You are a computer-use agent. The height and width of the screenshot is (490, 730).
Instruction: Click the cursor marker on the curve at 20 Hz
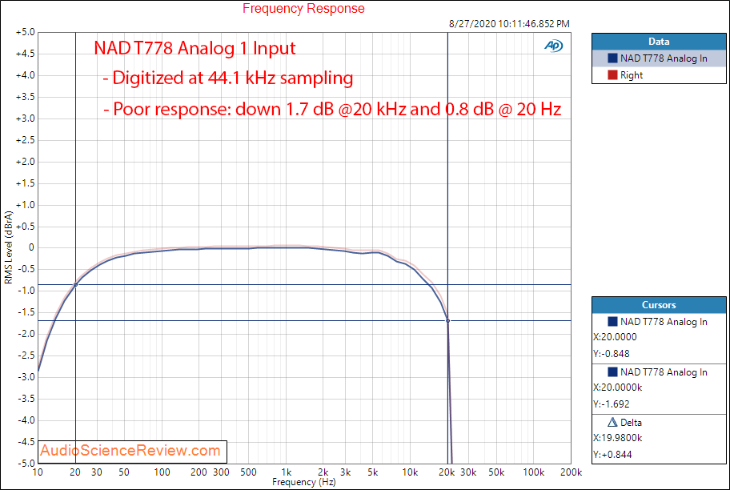click(75, 284)
